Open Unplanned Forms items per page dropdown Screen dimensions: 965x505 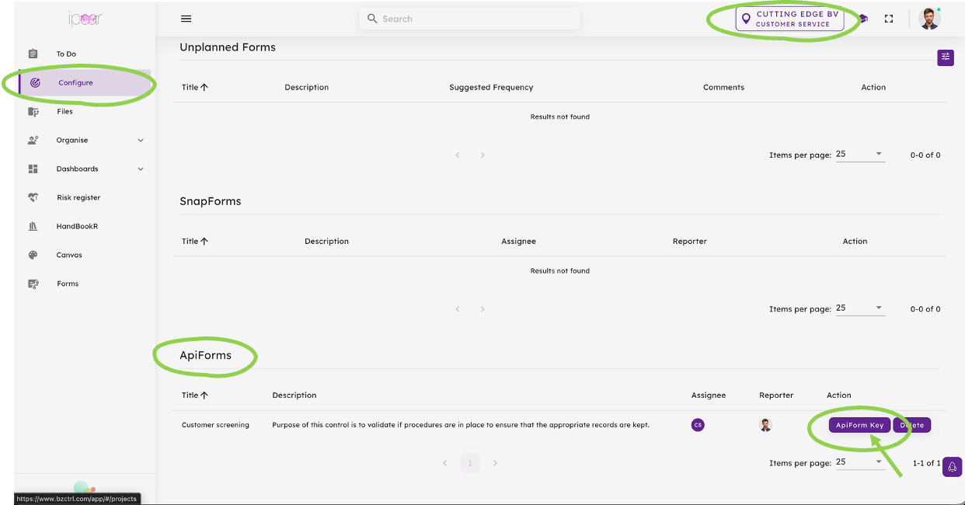859,155
